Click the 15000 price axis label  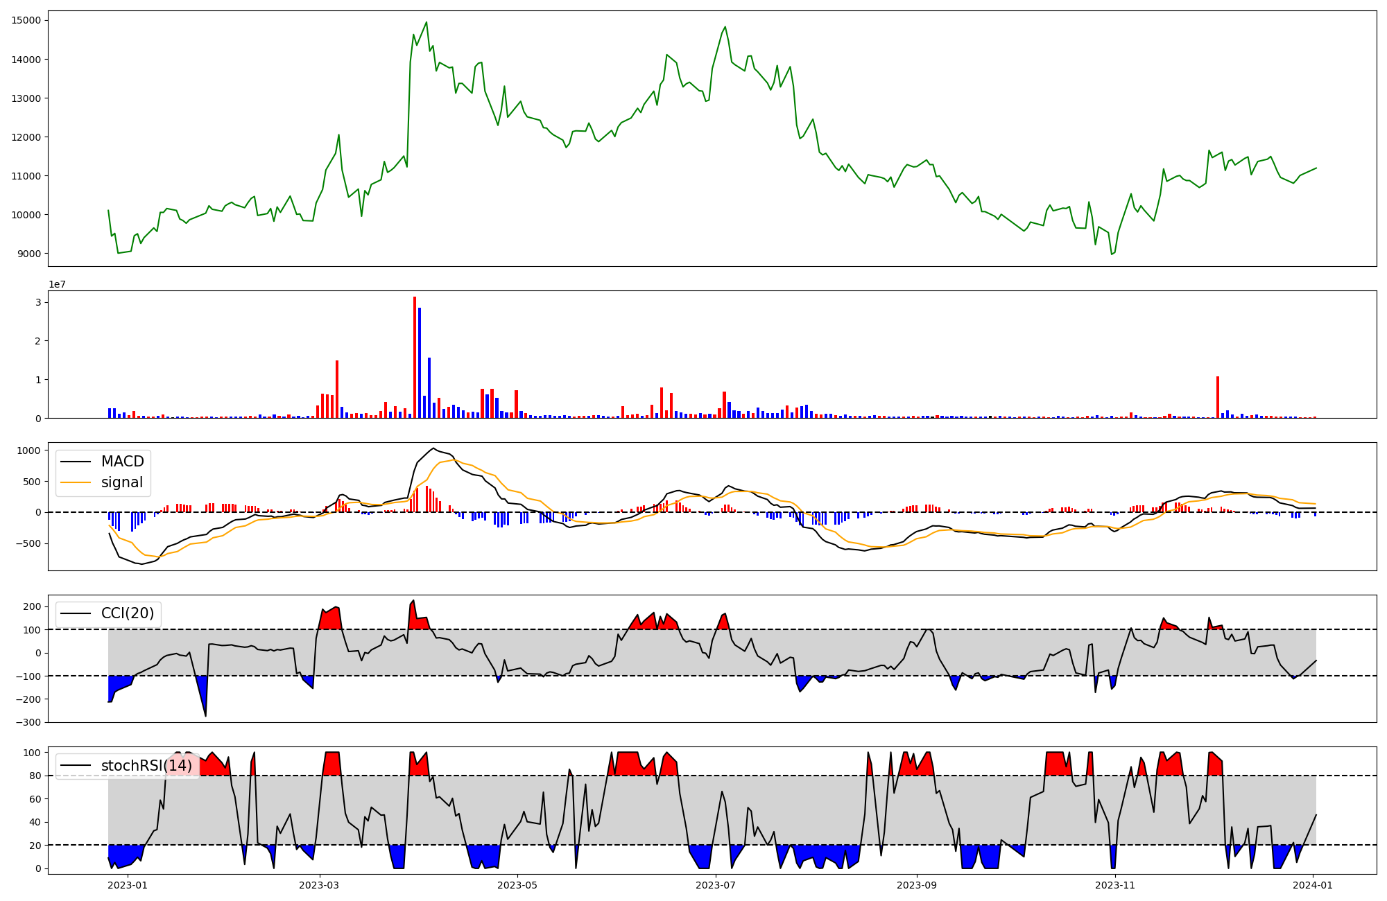(26, 21)
